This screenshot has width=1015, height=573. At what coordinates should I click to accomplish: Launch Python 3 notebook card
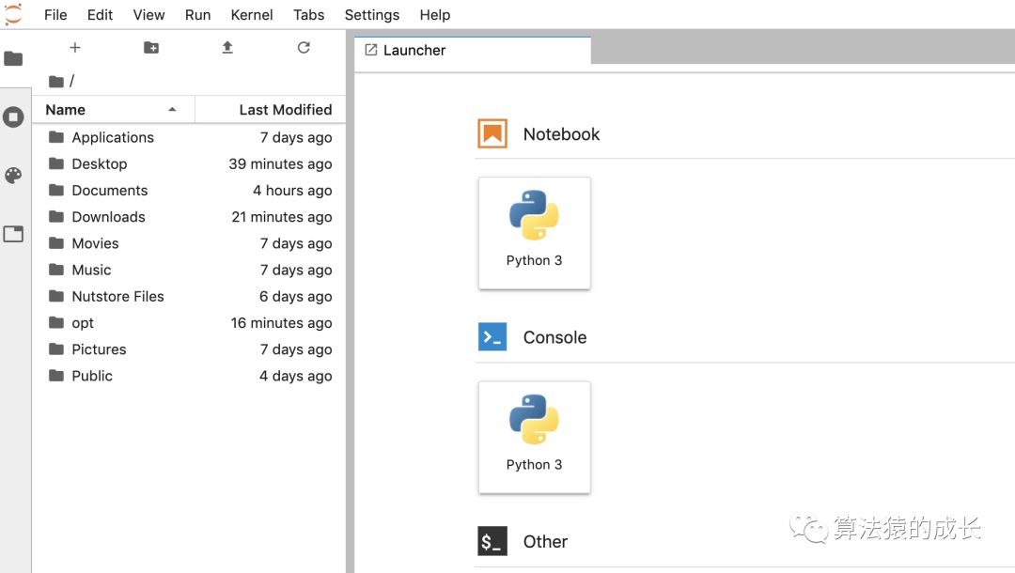534,233
